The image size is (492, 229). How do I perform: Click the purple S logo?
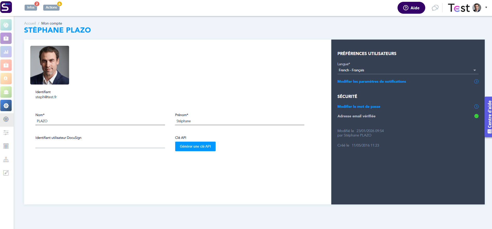(6, 7)
